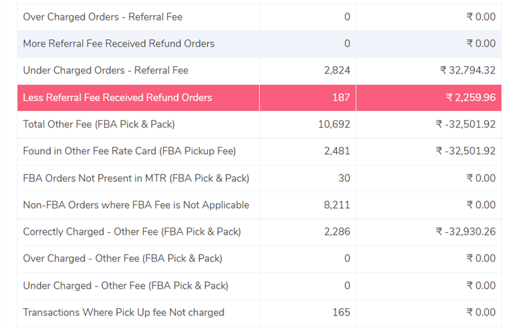
Task: Click the 10,692 total other fee count
Action: [x=334, y=124]
